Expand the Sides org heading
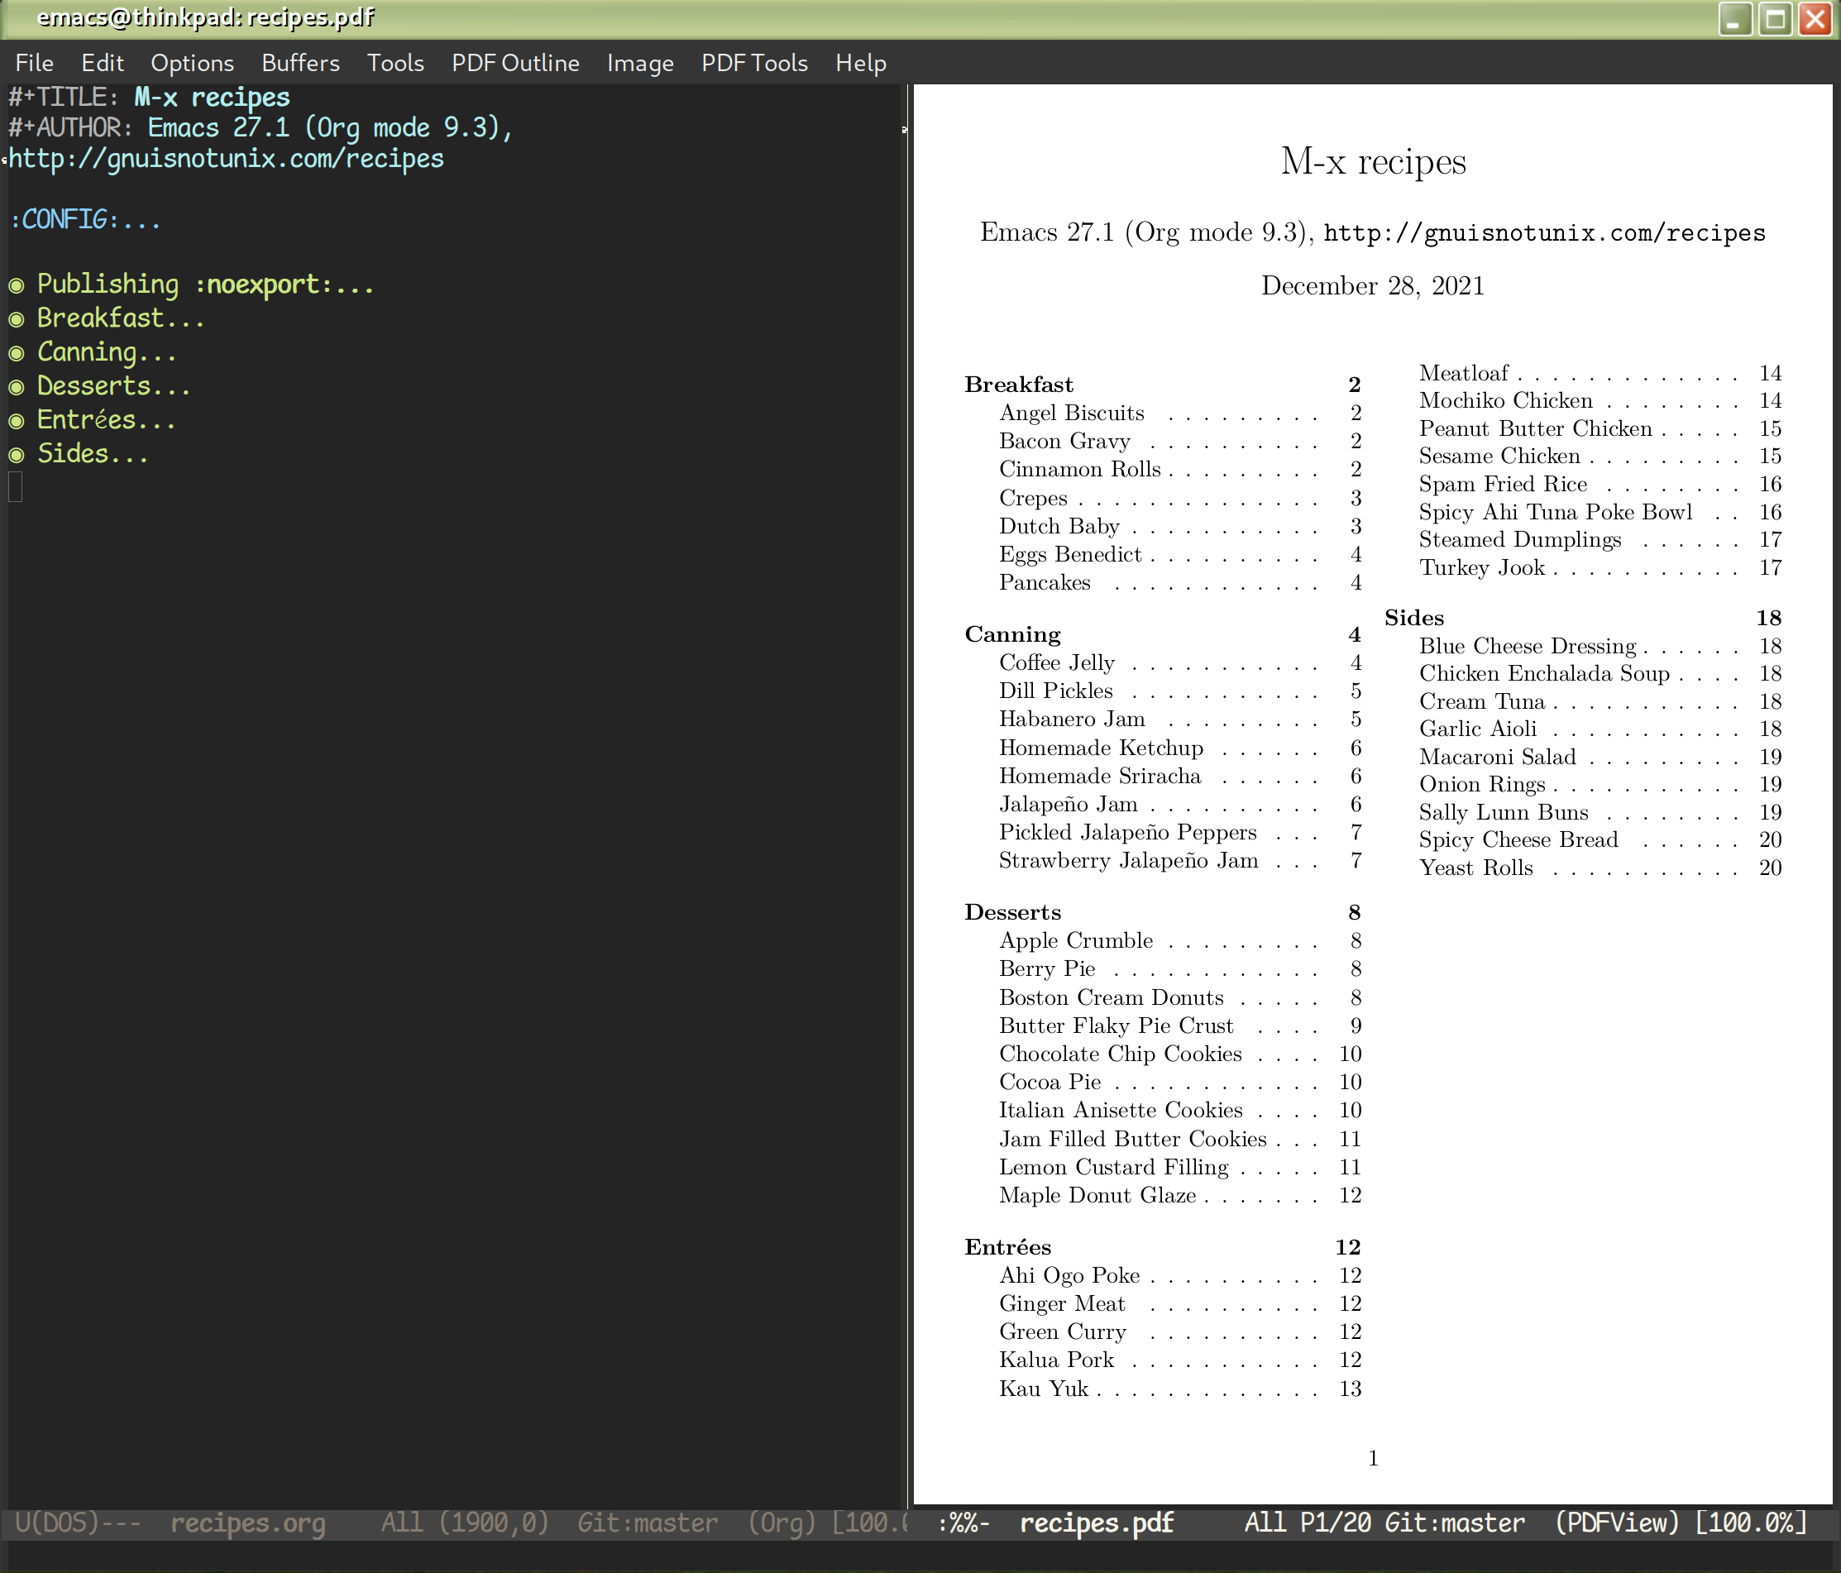This screenshot has height=1573, width=1841. (x=93, y=453)
